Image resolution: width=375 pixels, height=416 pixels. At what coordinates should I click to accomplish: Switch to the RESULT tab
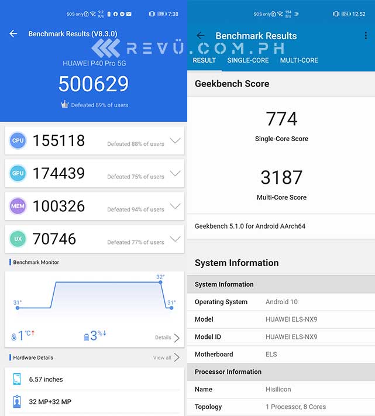204,60
